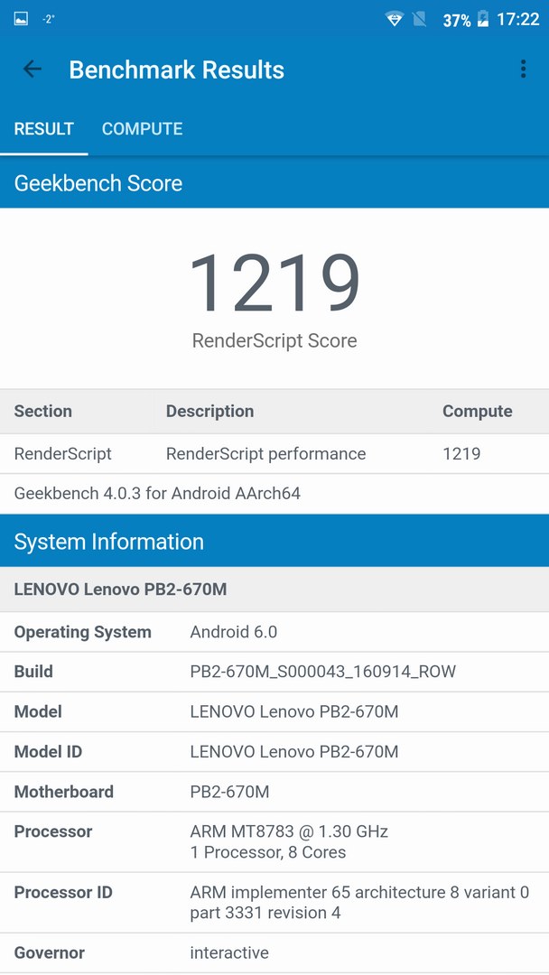Tap the Section column header
This screenshot has height=975, width=549.
(x=43, y=411)
